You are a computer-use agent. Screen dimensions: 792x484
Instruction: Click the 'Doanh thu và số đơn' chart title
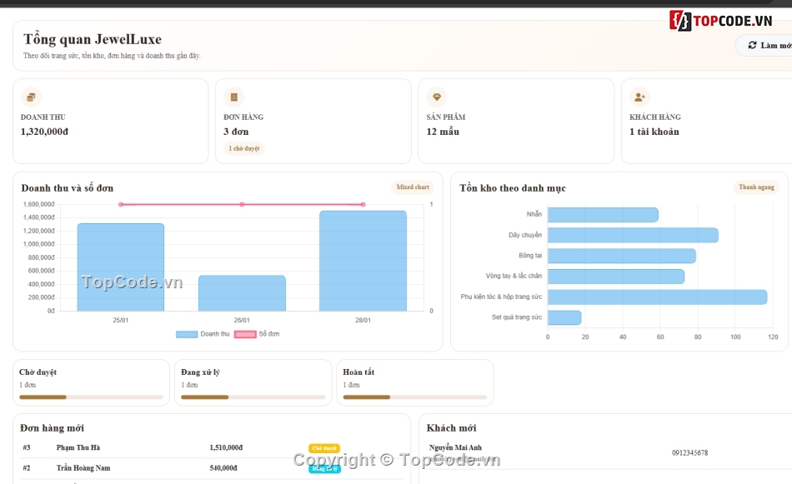68,188
